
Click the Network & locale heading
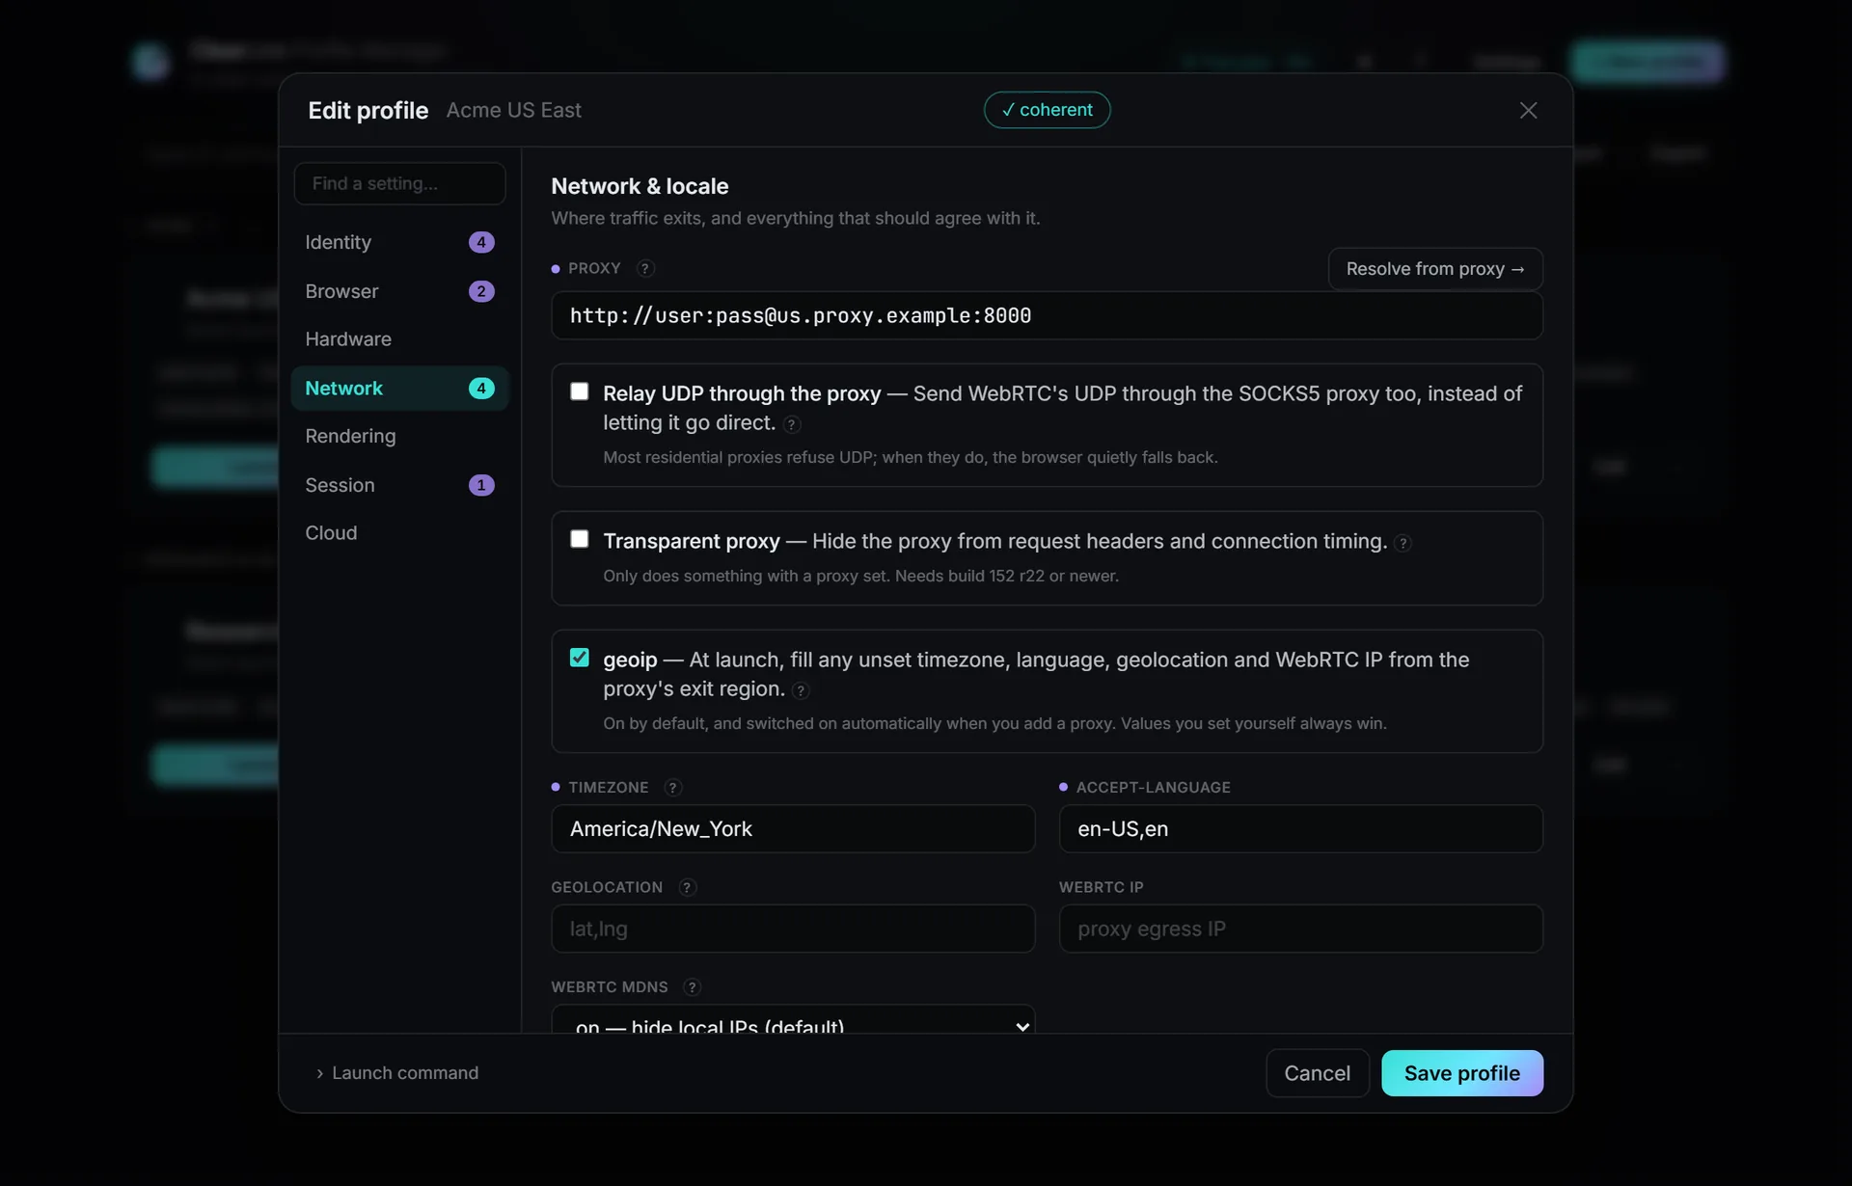[640, 186]
